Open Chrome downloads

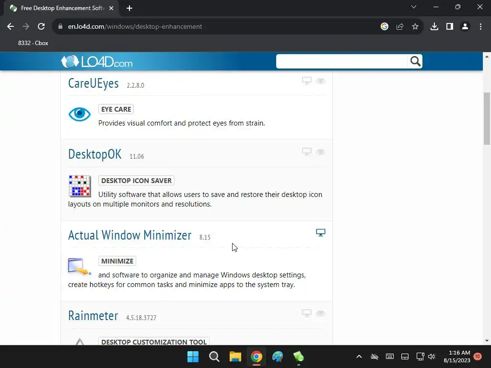tap(434, 27)
